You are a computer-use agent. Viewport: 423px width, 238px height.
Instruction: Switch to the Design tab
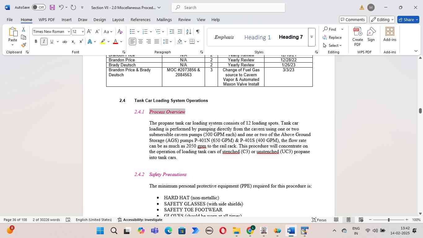point(99,20)
